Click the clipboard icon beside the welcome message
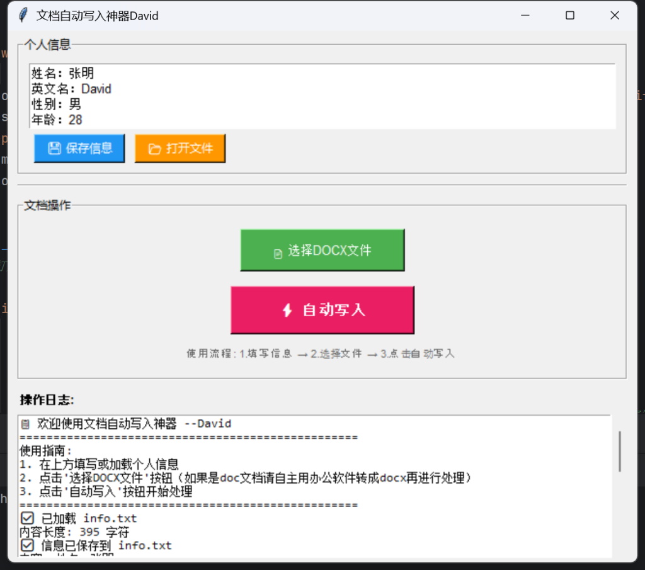 (x=25, y=425)
